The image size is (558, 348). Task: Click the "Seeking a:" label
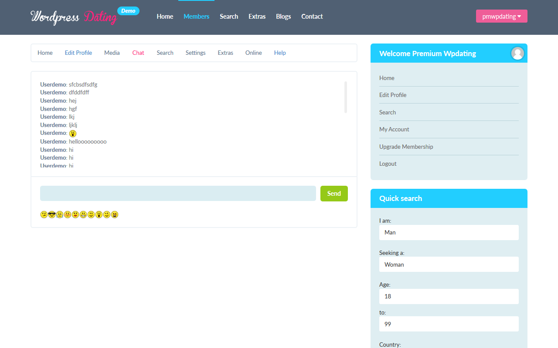click(x=392, y=253)
